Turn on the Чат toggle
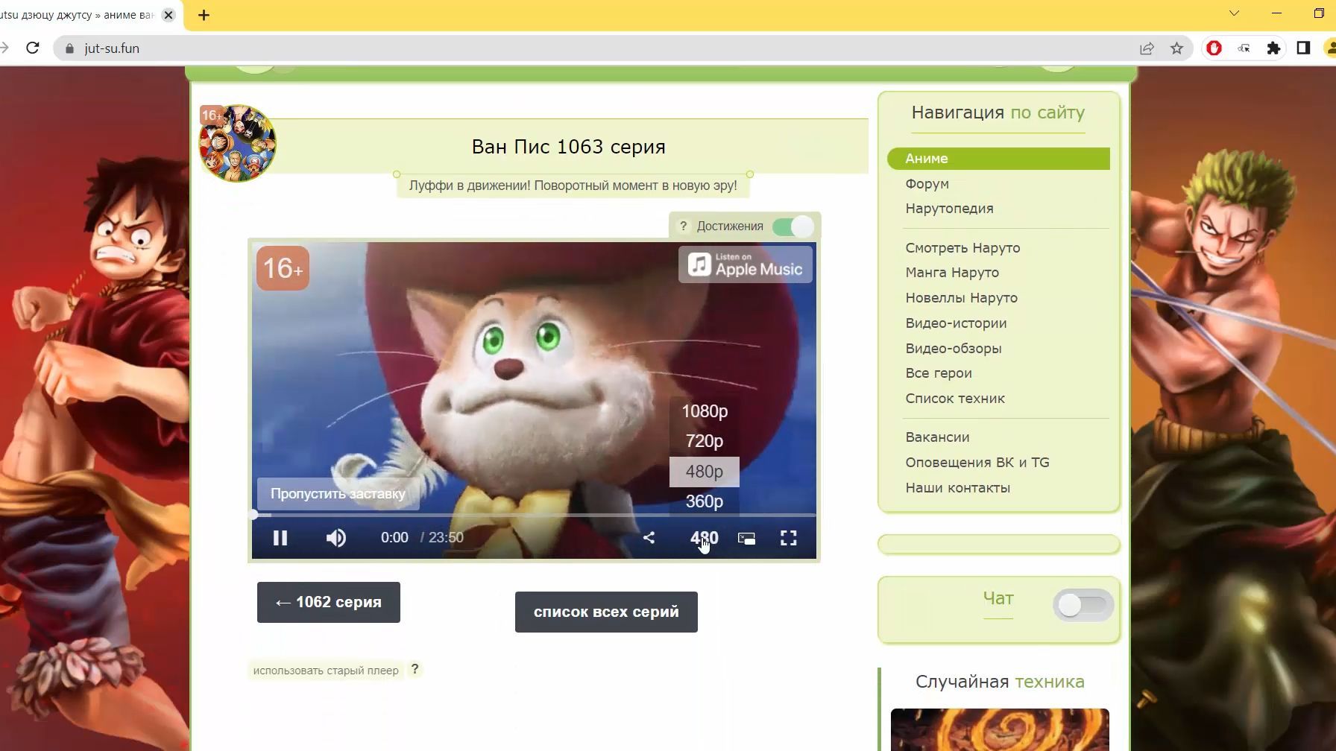The width and height of the screenshot is (1336, 751). pos(1083,605)
